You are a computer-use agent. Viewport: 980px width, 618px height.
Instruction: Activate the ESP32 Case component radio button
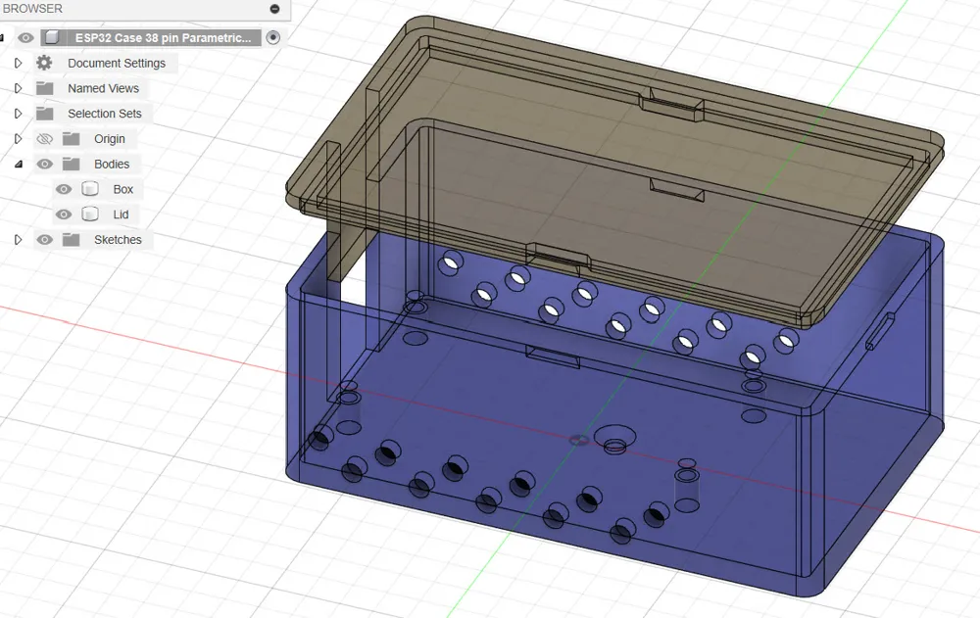272,37
